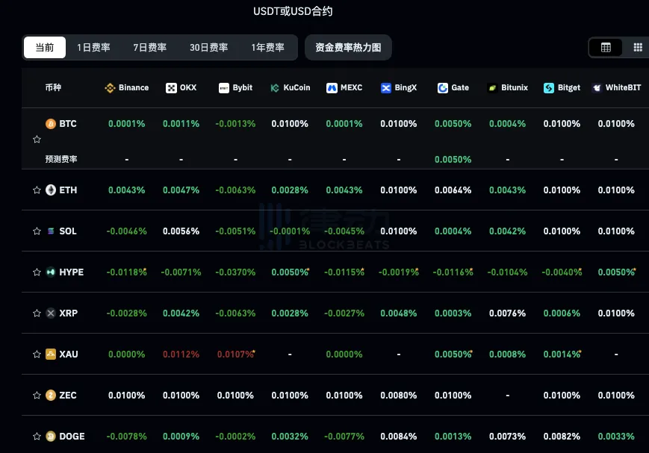Favorite DOGE with its star
The width and height of the screenshot is (649, 453).
pyautogui.click(x=37, y=436)
